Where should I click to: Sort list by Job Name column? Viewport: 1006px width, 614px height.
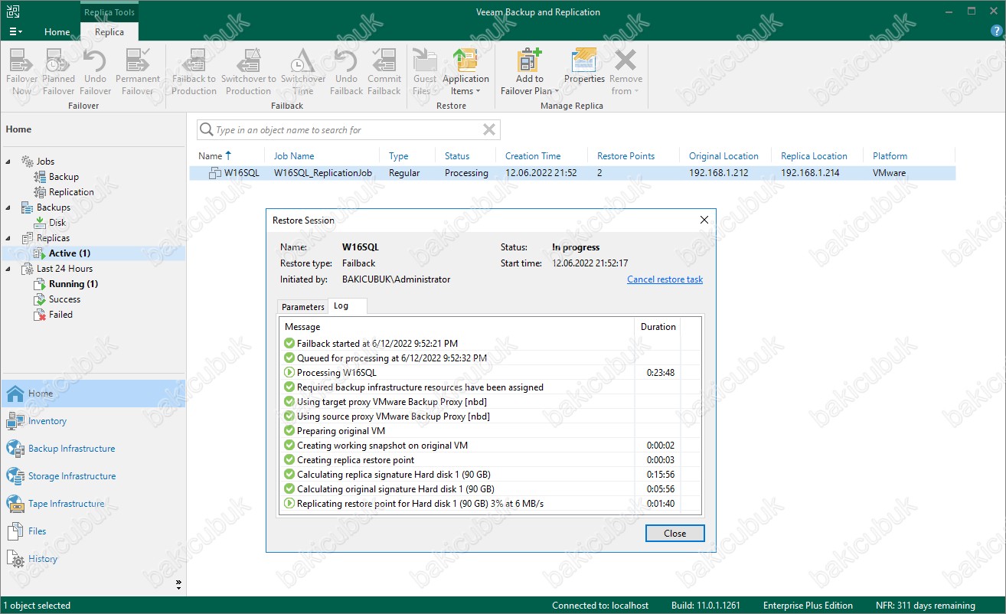294,155
